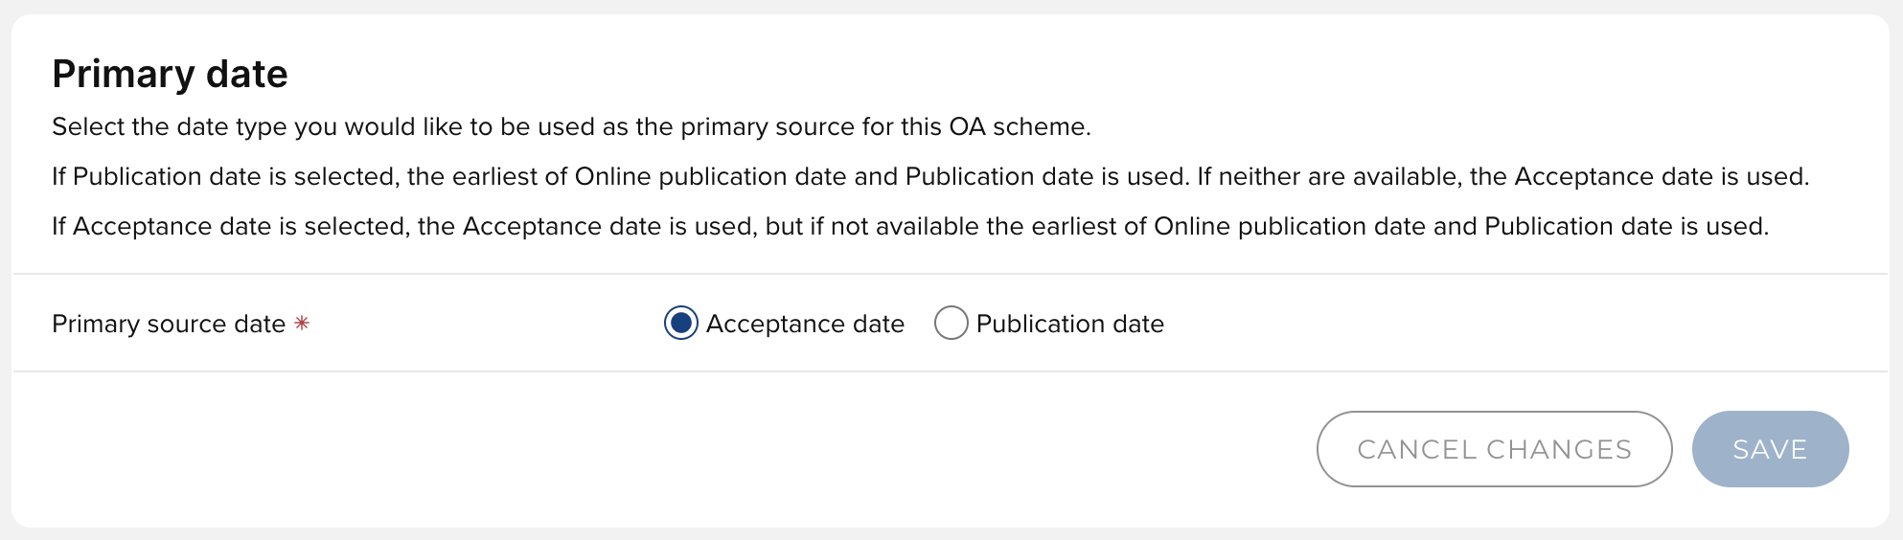The height and width of the screenshot is (540, 1903).
Task: Click the 'Acceptance date' option label text
Action: (x=805, y=325)
